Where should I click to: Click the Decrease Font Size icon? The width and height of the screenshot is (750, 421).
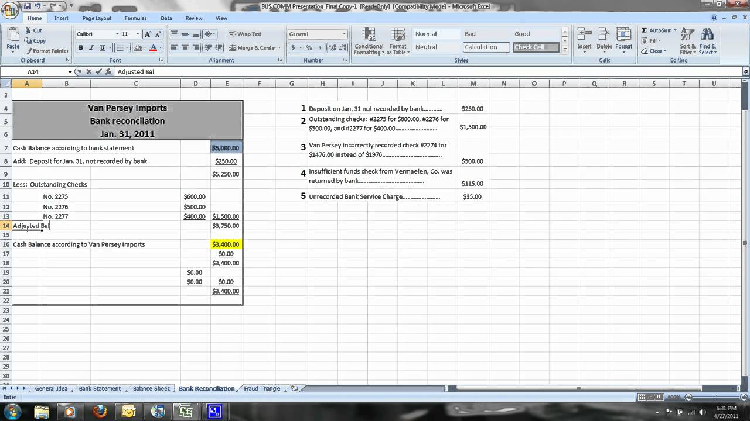pyautogui.click(x=158, y=34)
